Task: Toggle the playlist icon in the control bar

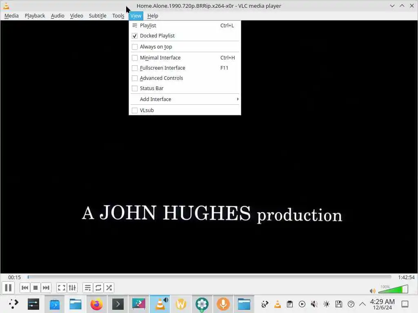Action: click(88, 288)
